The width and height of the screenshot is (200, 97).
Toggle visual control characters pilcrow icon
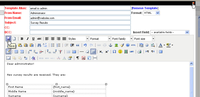pyautogui.click(x=78, y=58)
